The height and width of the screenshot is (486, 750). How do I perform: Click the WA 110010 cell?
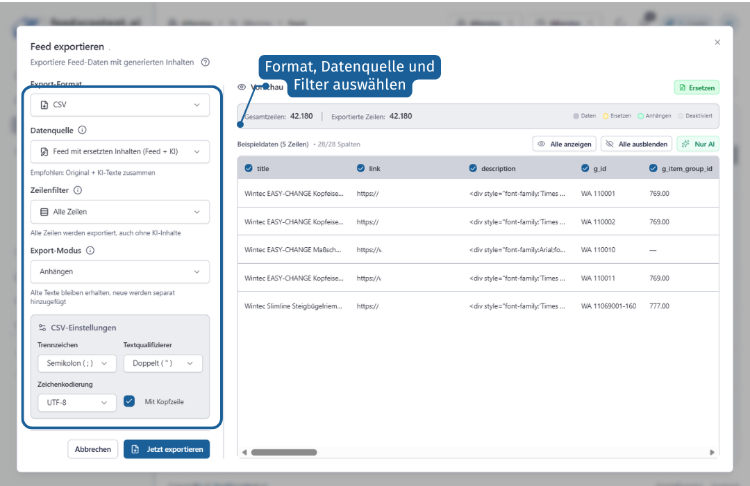tap(598, 250)
